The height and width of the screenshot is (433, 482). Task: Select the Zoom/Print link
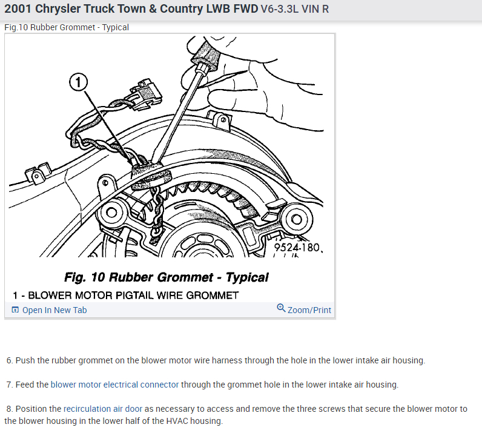309,310
